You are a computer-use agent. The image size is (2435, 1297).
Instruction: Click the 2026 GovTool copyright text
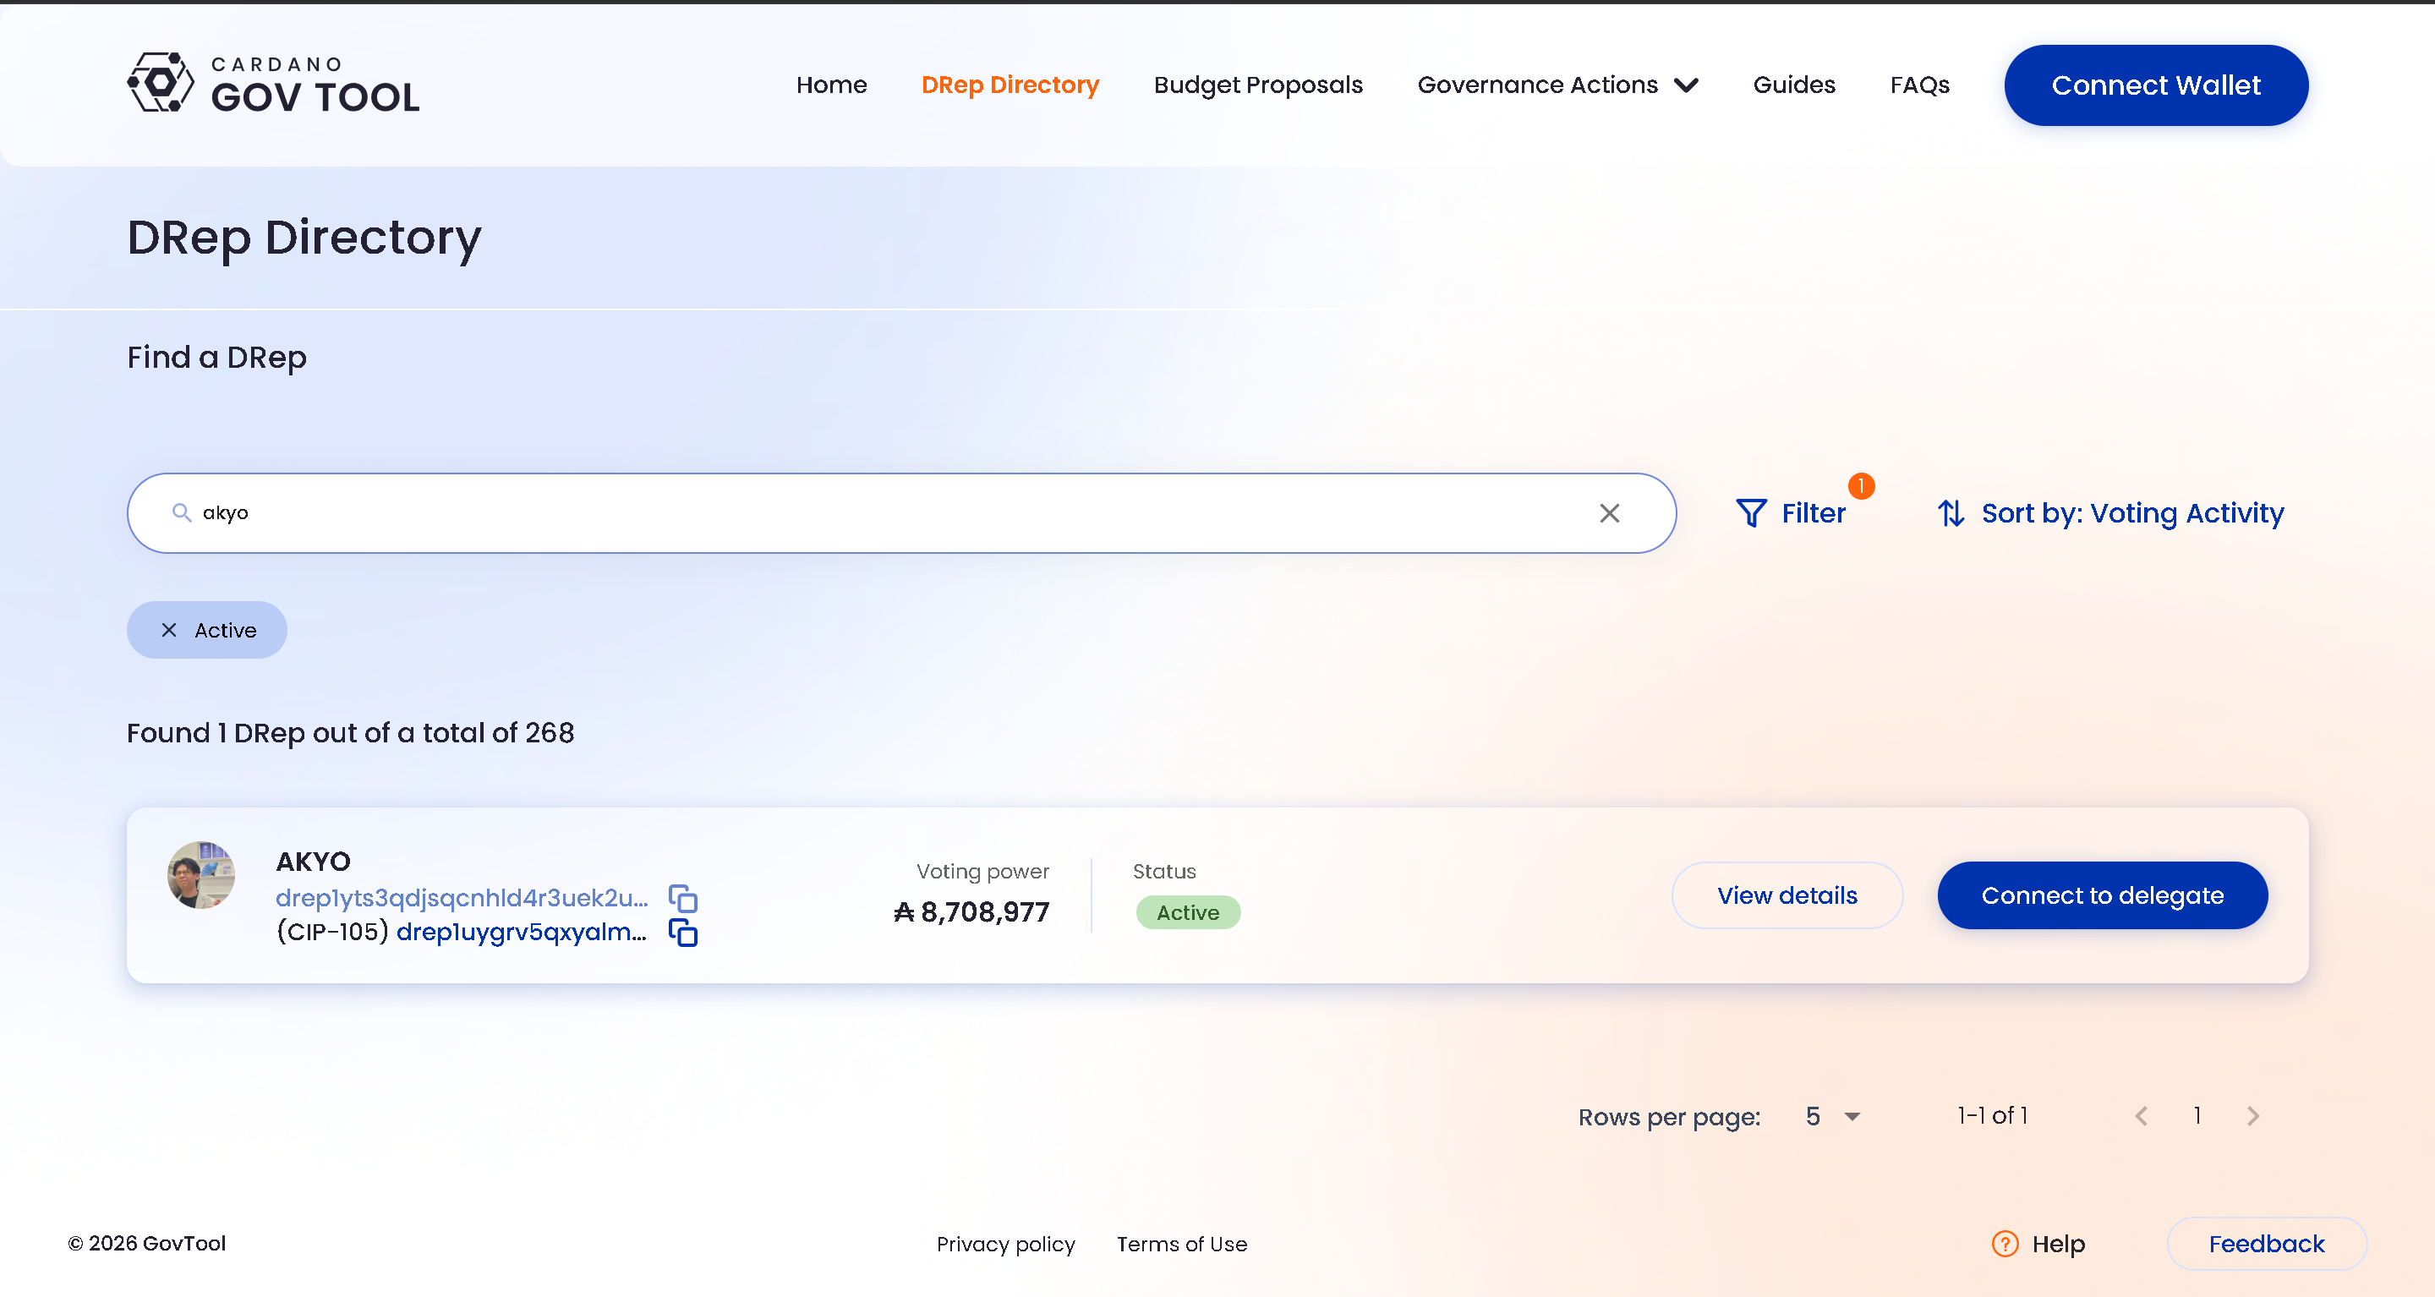pos(146,1244)
